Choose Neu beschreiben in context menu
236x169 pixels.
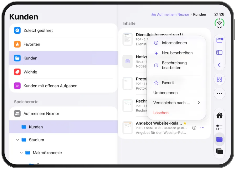[176, 53]
